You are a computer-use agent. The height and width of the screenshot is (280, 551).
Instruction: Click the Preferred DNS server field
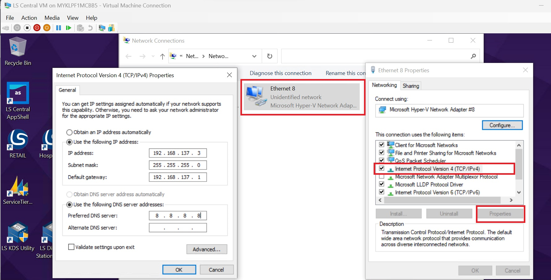coord(178,215)
